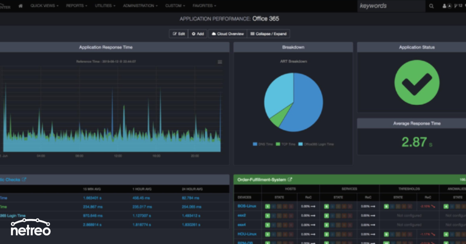Image resolution: width=466 pixels, height=244 pixels.
Task: Open the Reports menu
Action: [77, 6]
